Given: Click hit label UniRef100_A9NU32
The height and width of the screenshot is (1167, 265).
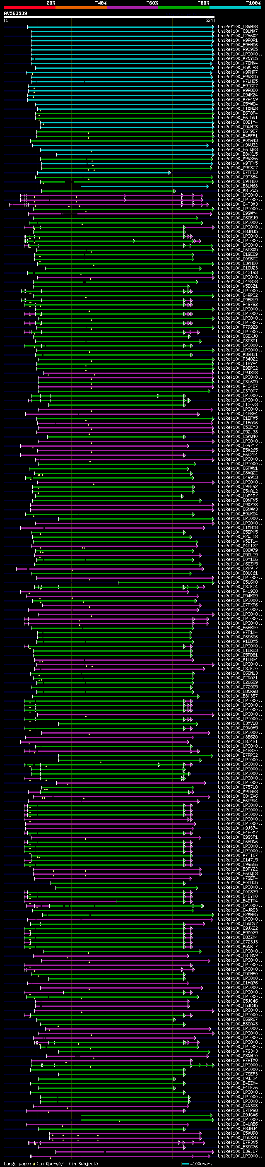Looking at the screenshot, I should coord(238,145).
